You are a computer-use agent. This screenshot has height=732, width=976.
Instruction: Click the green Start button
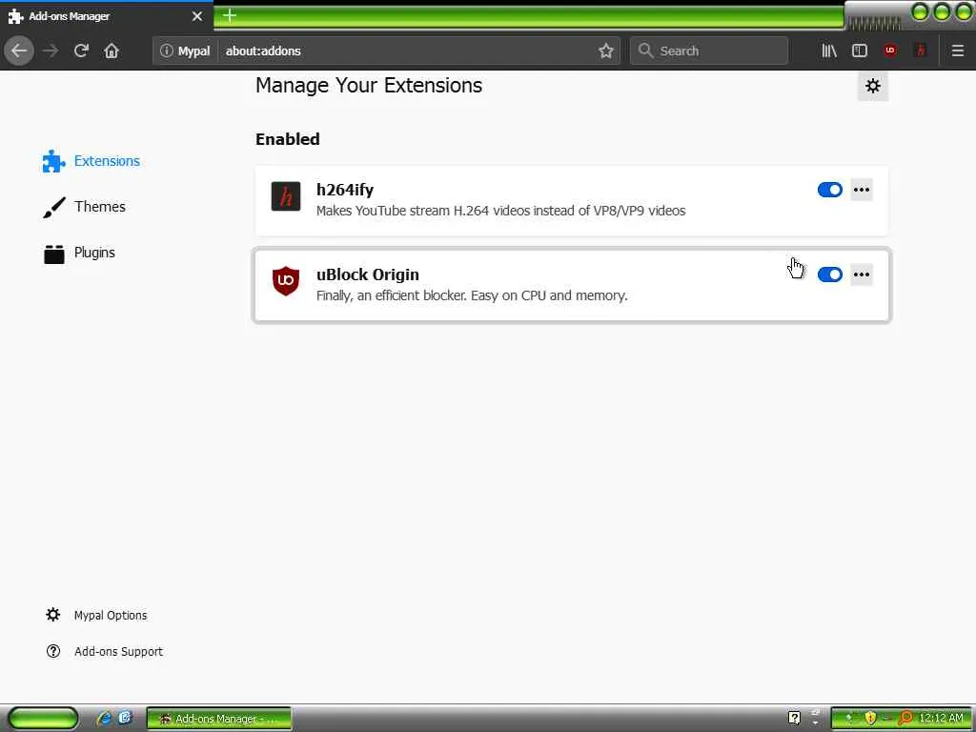[x=43, y=719]
